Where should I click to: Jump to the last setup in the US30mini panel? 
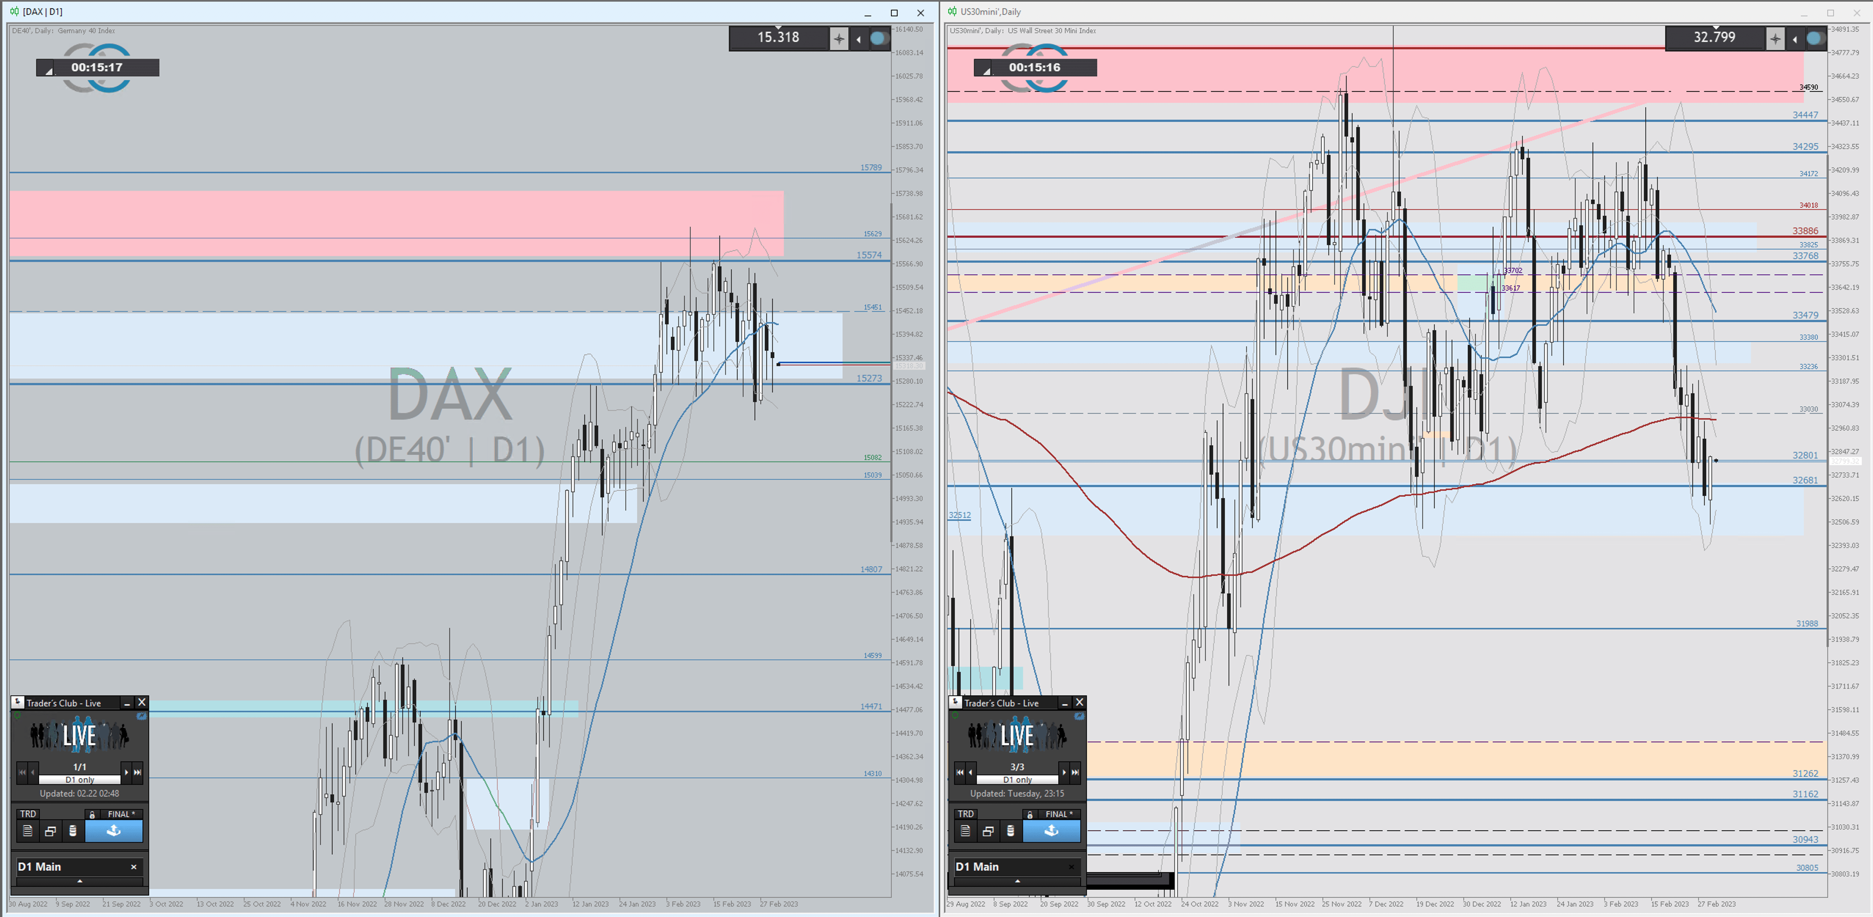click(x=1075, y=772)
